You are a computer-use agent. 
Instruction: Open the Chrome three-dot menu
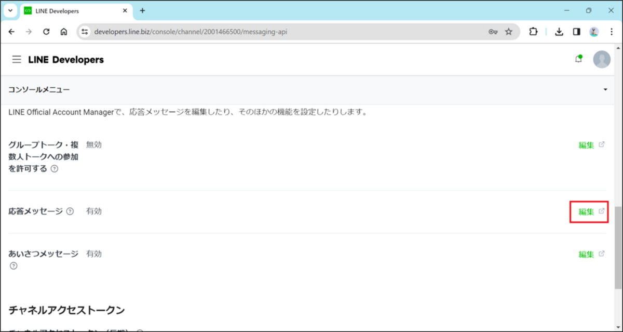(x=611, y=32)
